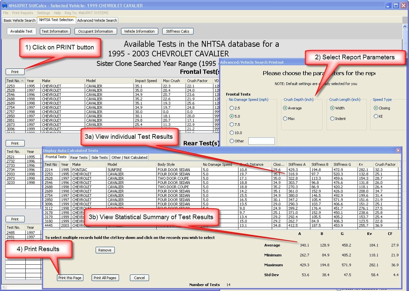The width and height of the screenshot is (409, 291).
Task: Click sort arrow on Test No. column
Action: point(22,81)
